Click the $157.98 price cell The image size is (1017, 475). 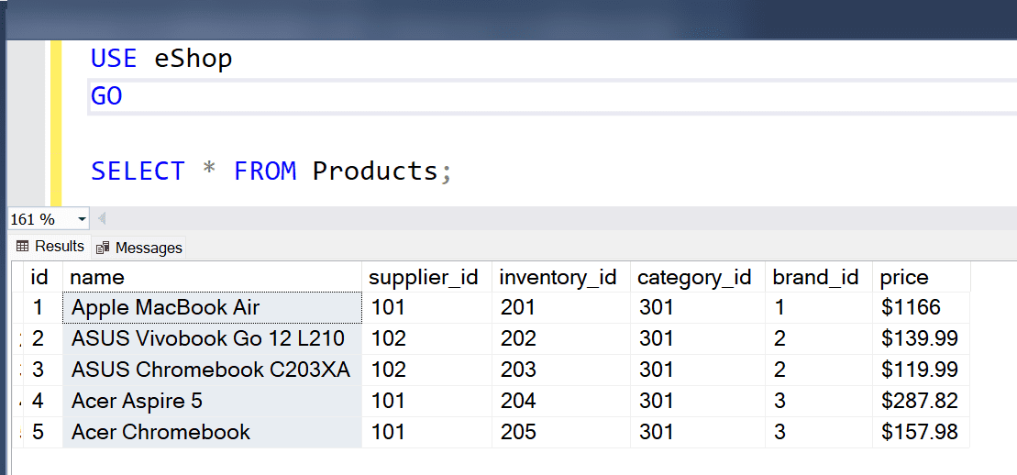pos(921,432)
